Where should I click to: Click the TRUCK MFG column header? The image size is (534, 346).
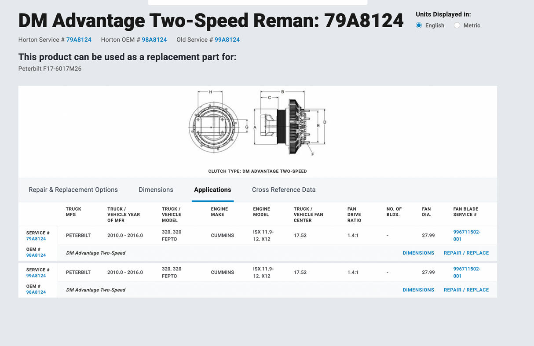coord(73,212)
